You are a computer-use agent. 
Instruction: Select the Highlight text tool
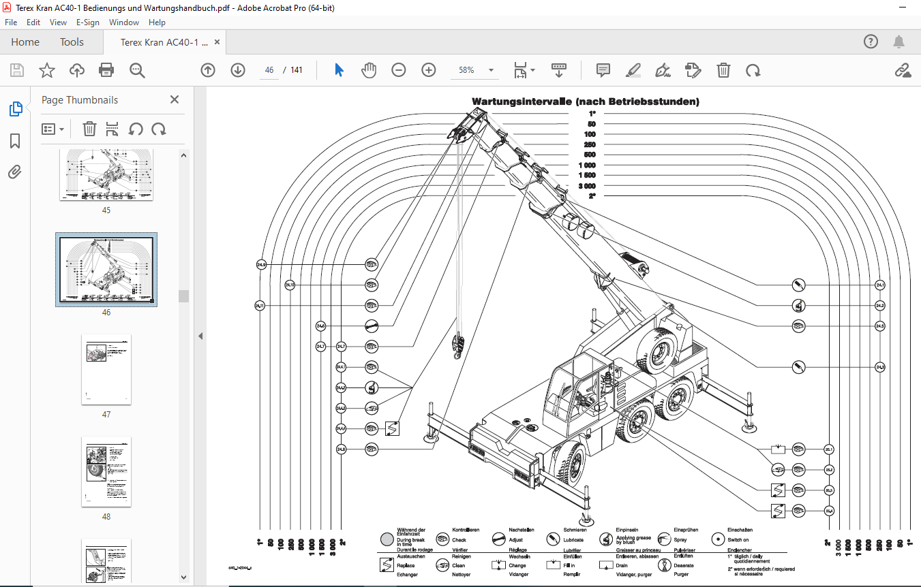coord(633,70)
